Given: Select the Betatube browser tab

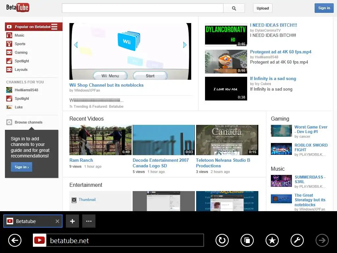Looking at the screenshot, I should point(33,221).
